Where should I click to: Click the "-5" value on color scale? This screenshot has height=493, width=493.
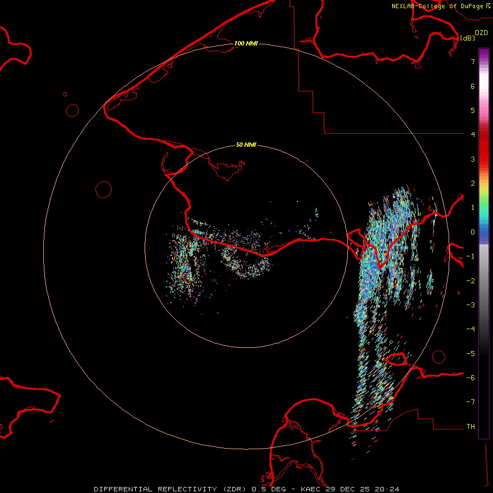471,354
